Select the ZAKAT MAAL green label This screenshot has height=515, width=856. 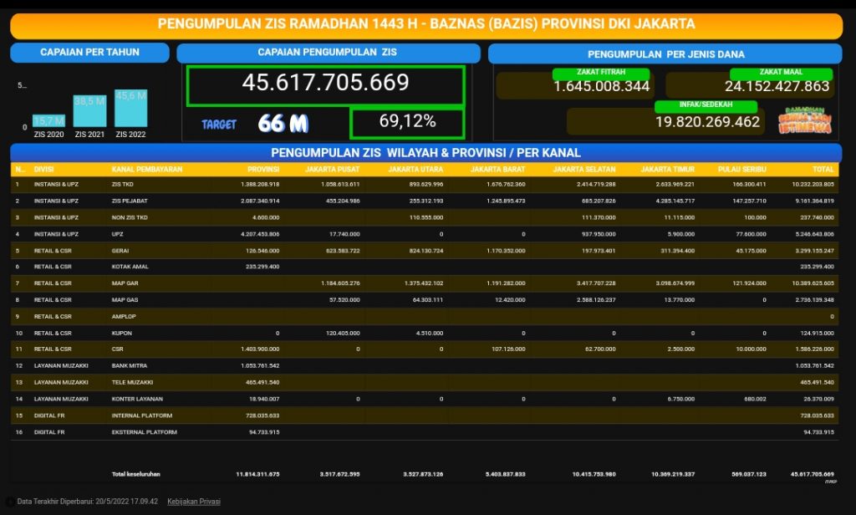(x=780, y=74)
